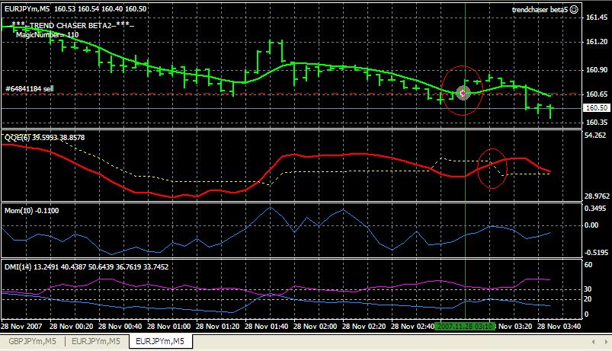Click the #64841184 sell order line label
The width and height of the screenshot is (612, 351).
[x=30, y=89]
